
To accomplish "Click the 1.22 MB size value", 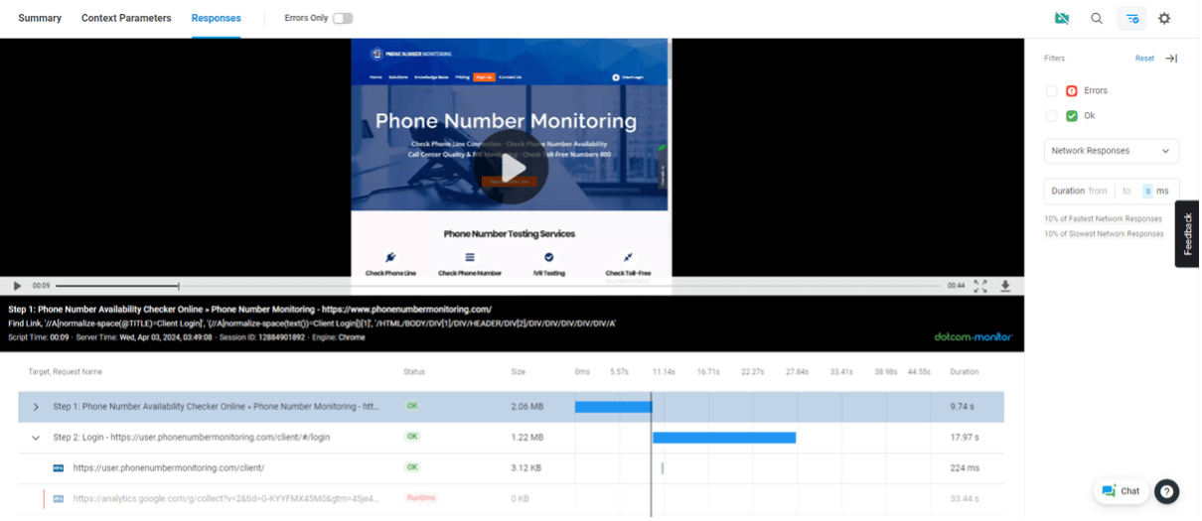I will click(x=527, y=438).
